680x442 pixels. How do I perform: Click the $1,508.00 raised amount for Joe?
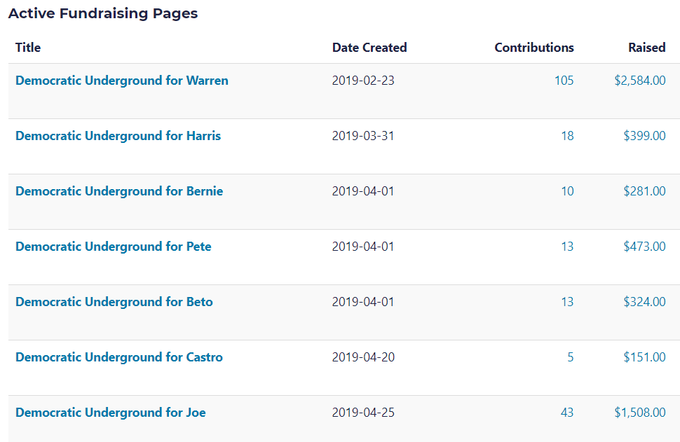tap(640, 413)
